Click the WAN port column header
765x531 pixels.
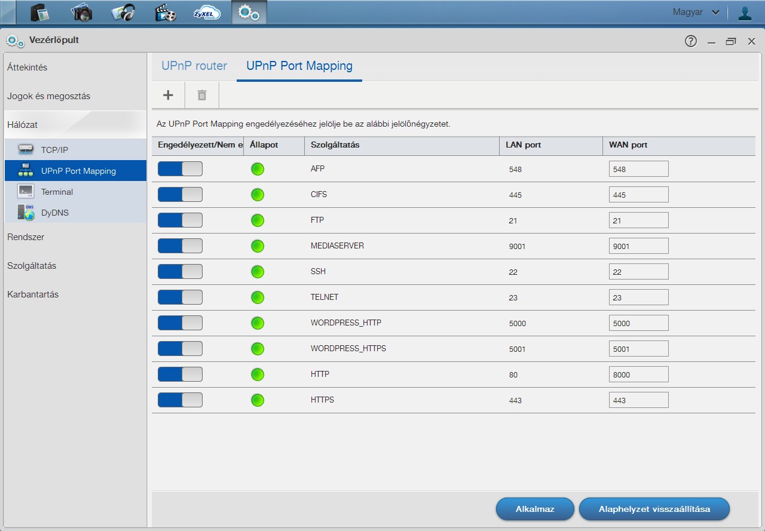point(679,145)
